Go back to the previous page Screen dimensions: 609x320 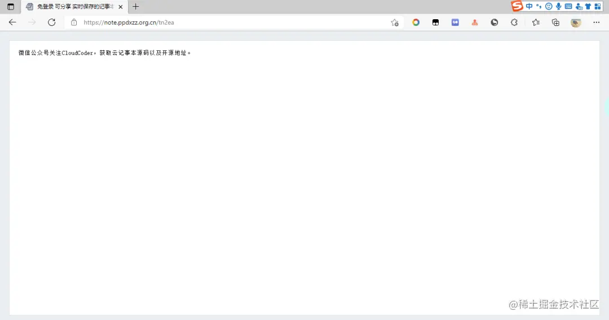pyautogui.click(x=12, y=22)
